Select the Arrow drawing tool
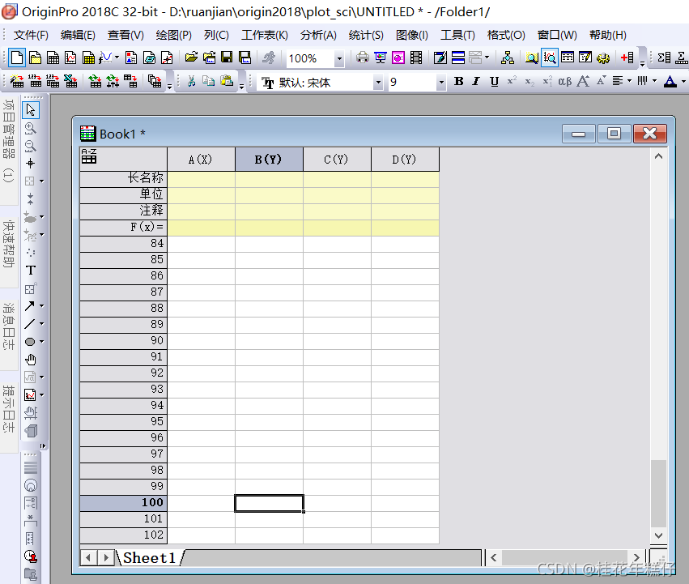Viewport: 689px width, 584px height. pyautogui.click(x=30, y=305)
